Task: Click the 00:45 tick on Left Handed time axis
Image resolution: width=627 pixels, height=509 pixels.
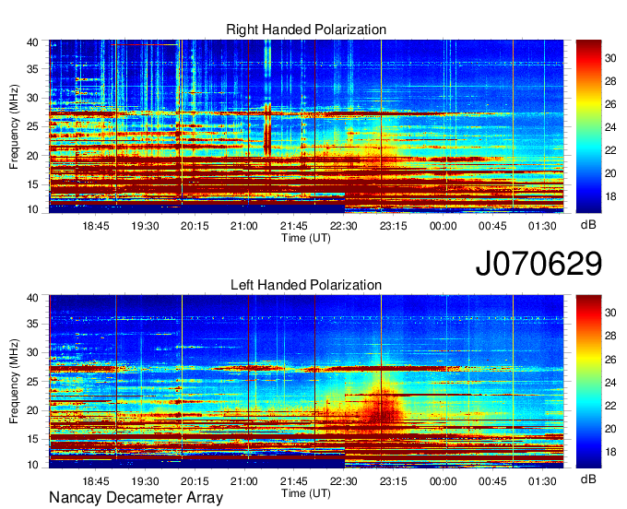Action: 492,481
